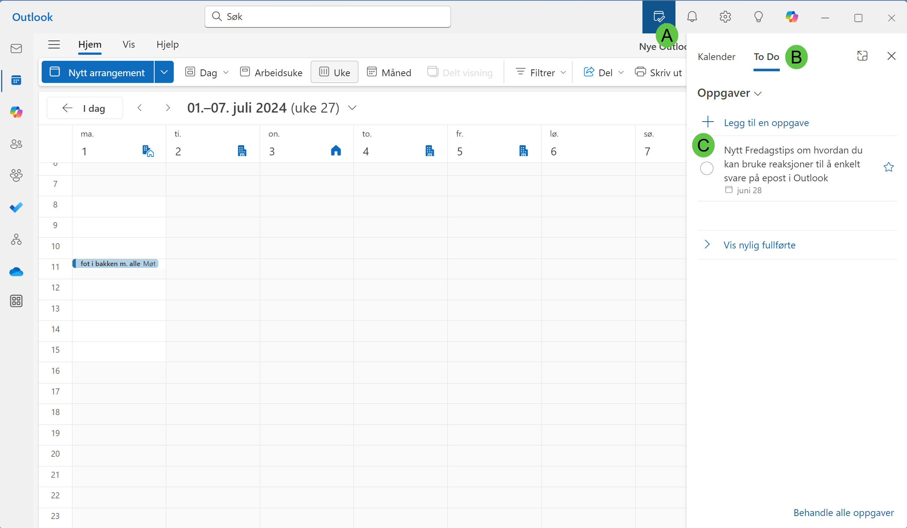Open the Filtrer dropdown
This screenshot has height=528, width=907.
(541, 72)
